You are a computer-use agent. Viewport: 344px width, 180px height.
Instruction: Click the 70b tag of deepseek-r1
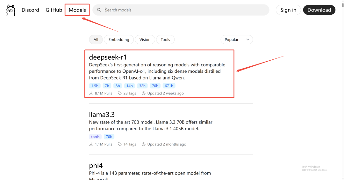click(155, 86)
